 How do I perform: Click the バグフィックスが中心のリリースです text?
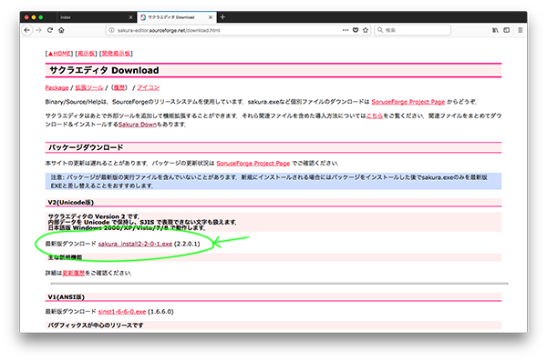pyautogui.click(x=95, y=326)
